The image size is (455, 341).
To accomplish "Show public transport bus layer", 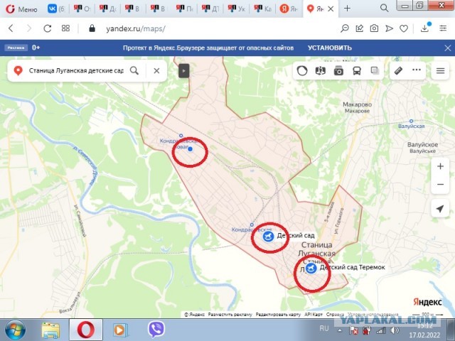I will pos(357,70).
